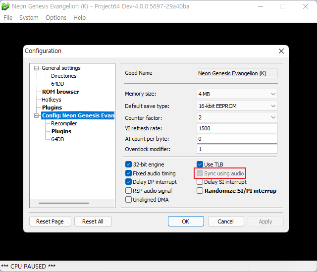
Task: Open the File menu
Action: tap(8, 18)
